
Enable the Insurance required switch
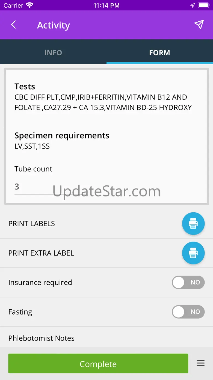[188, 282]
